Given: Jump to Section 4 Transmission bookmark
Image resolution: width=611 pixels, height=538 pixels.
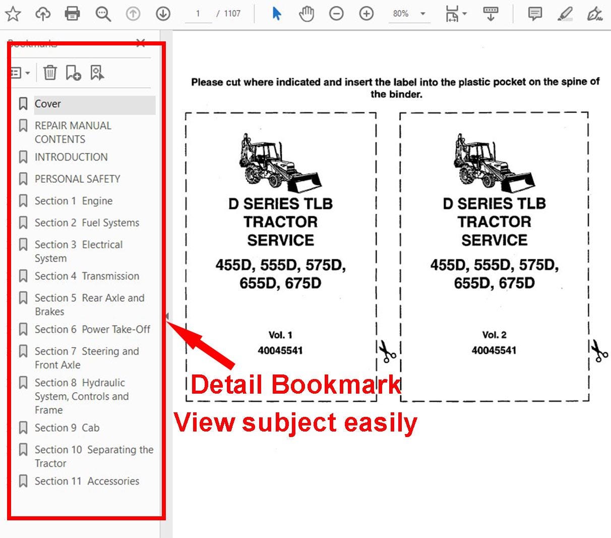Looking at the screenshot, I should (87, 276).
